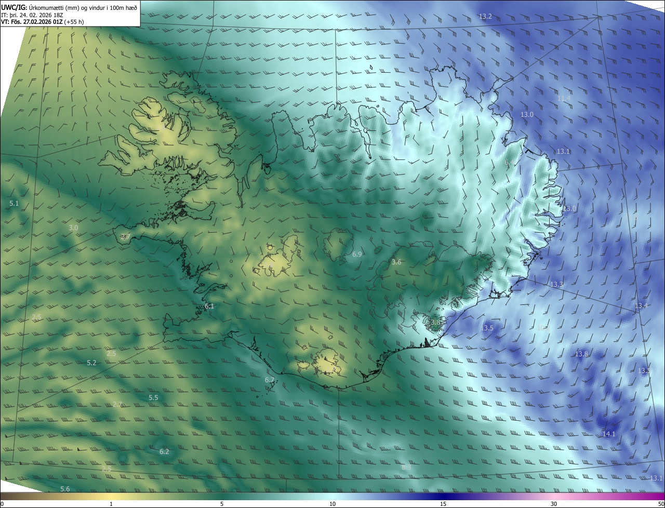
Task: Click the 6.1 value label
Action: coord(209,306)
